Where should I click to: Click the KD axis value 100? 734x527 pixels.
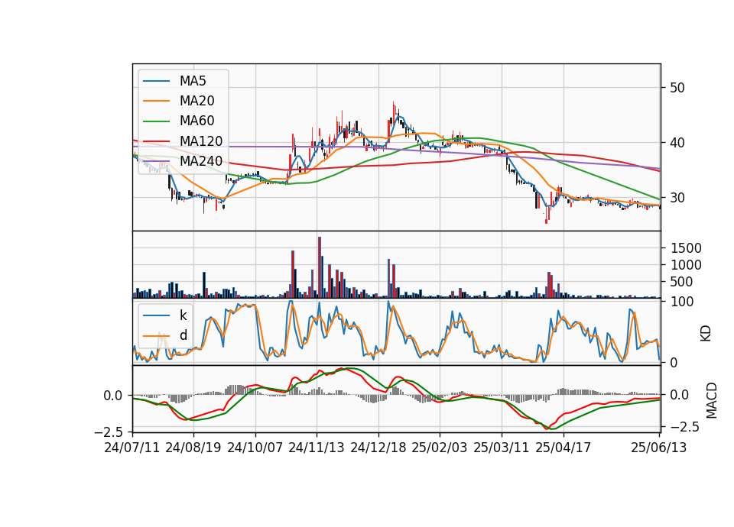(682, 302)
